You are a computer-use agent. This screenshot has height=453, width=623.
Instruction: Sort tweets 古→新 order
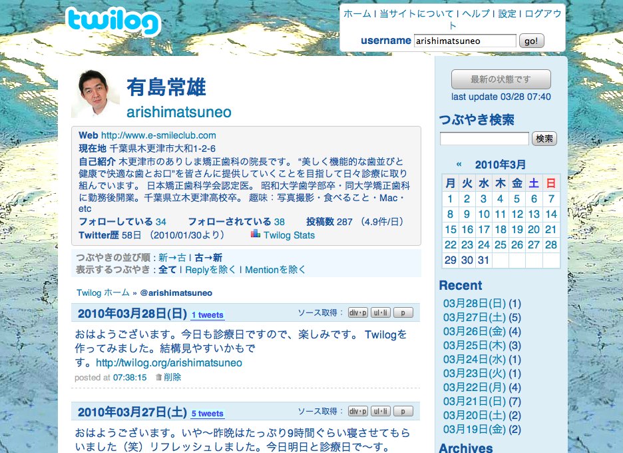tap(208, 257)
